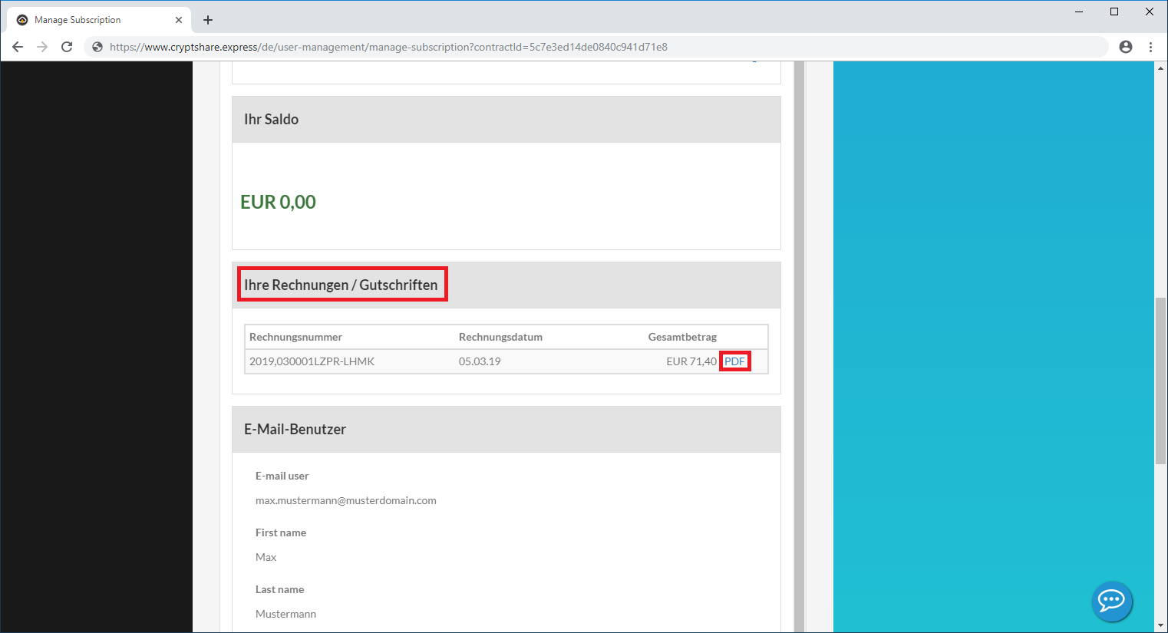This screenshot has height=633, width=1168.
Task: Reload the Manage Subscription page
Action: (x=67, y=47)
